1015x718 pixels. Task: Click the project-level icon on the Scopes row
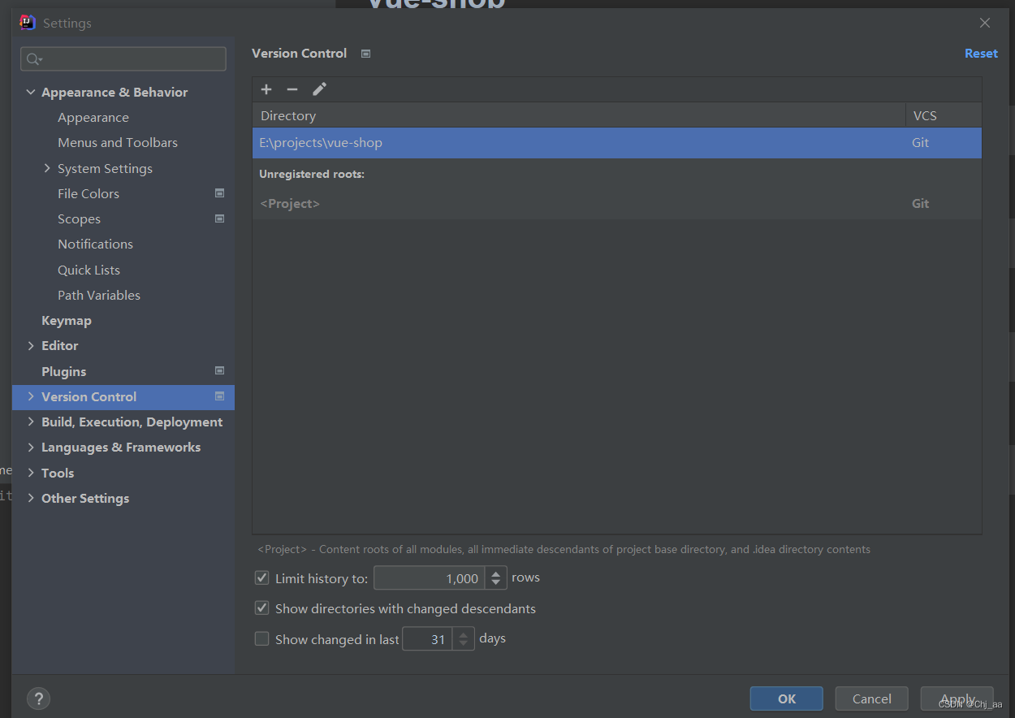(219, 218)
